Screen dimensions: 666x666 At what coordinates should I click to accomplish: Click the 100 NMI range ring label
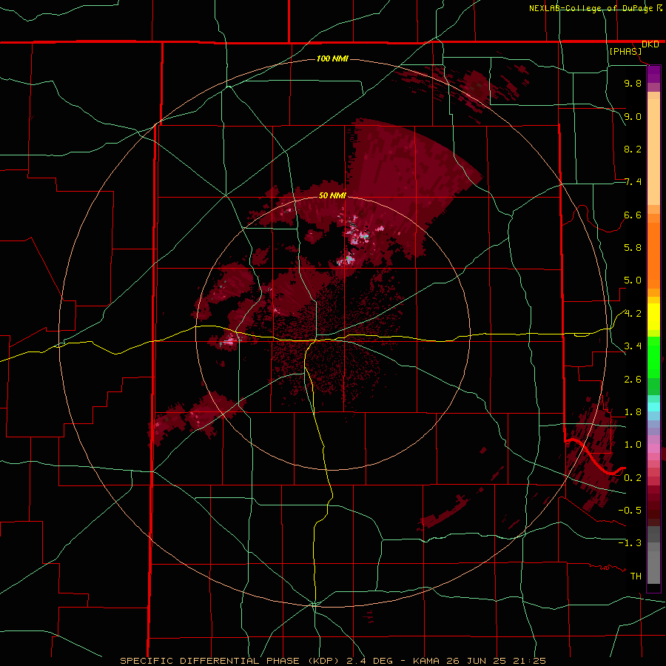(x=332, y=58)
